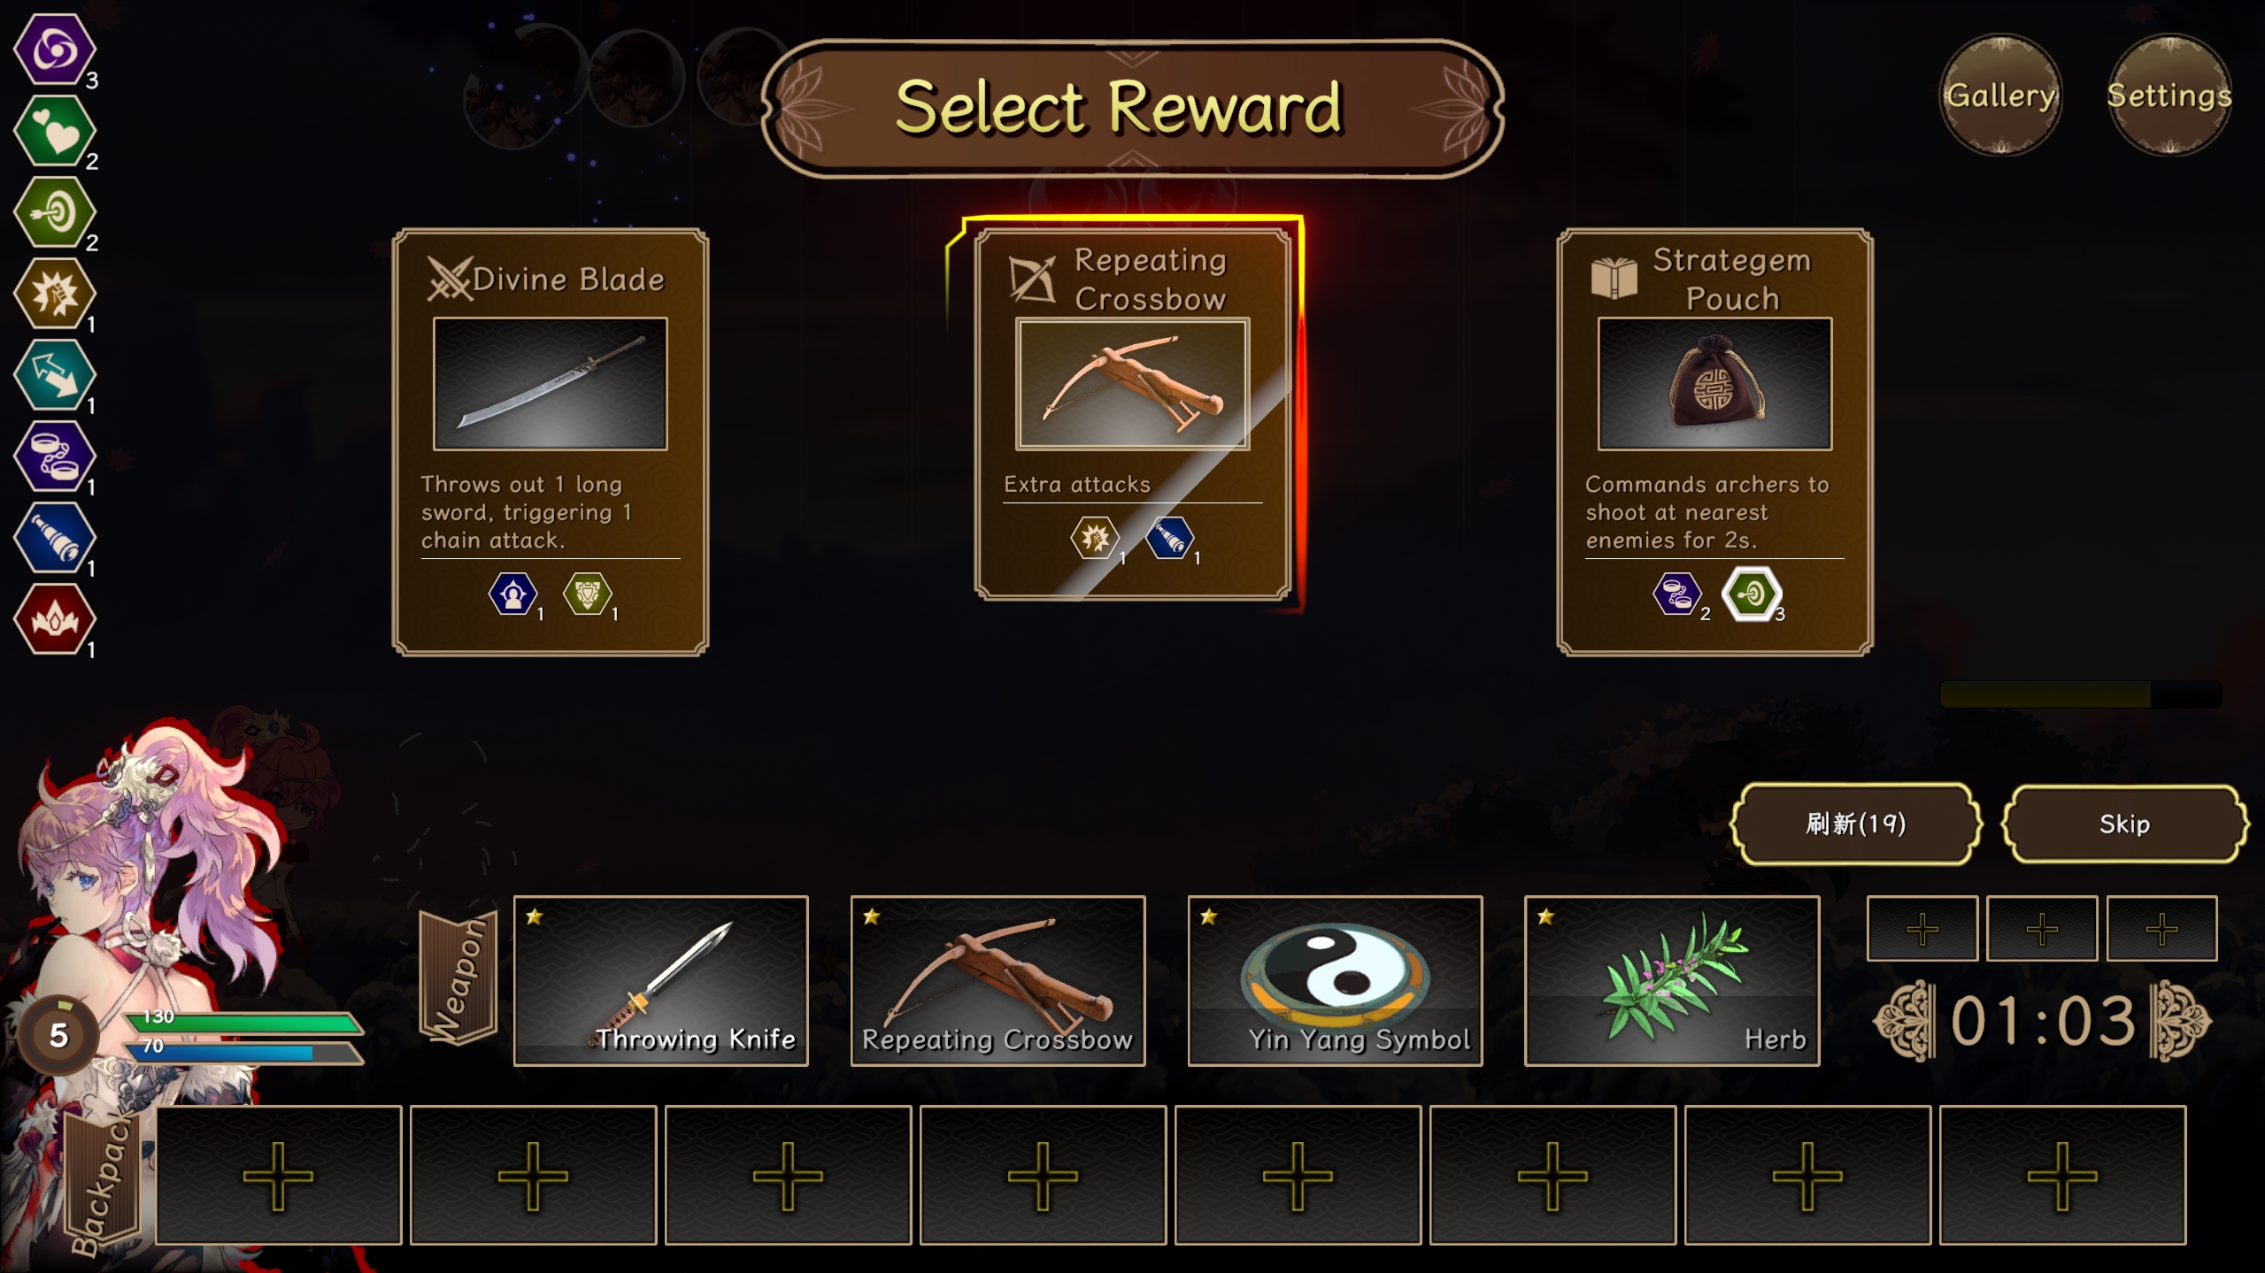The width and height of the screenshot is (2265, 1273).
Task: Click the purple swirl trait icon
Action: pos(55,50)
